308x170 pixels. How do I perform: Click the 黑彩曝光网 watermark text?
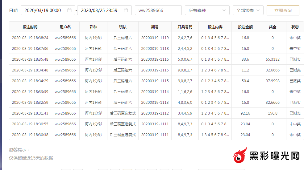275,156
